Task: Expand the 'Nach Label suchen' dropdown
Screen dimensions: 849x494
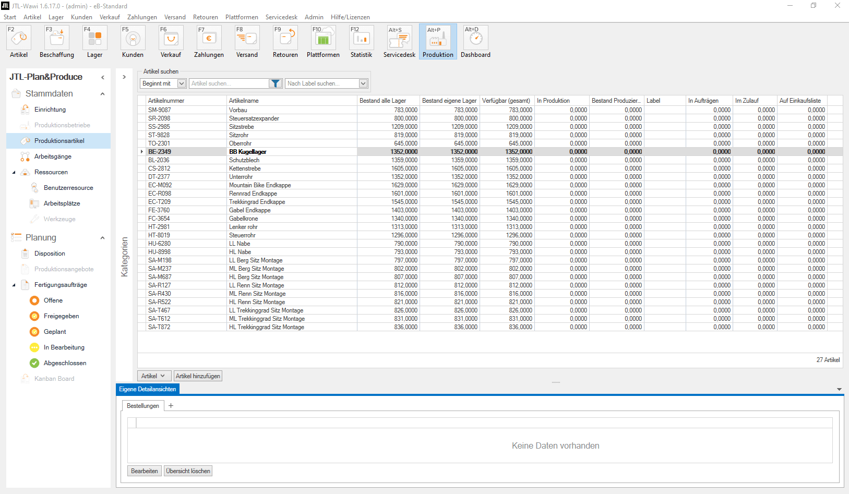Action: [x=363, y=83]
